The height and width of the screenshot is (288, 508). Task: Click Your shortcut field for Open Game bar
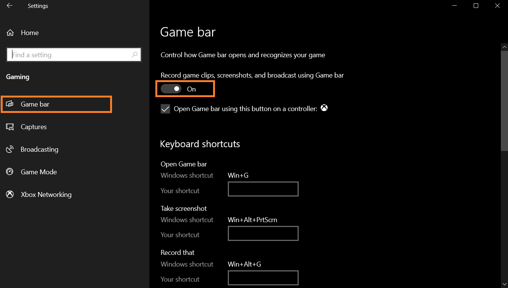tap(263, 189)
